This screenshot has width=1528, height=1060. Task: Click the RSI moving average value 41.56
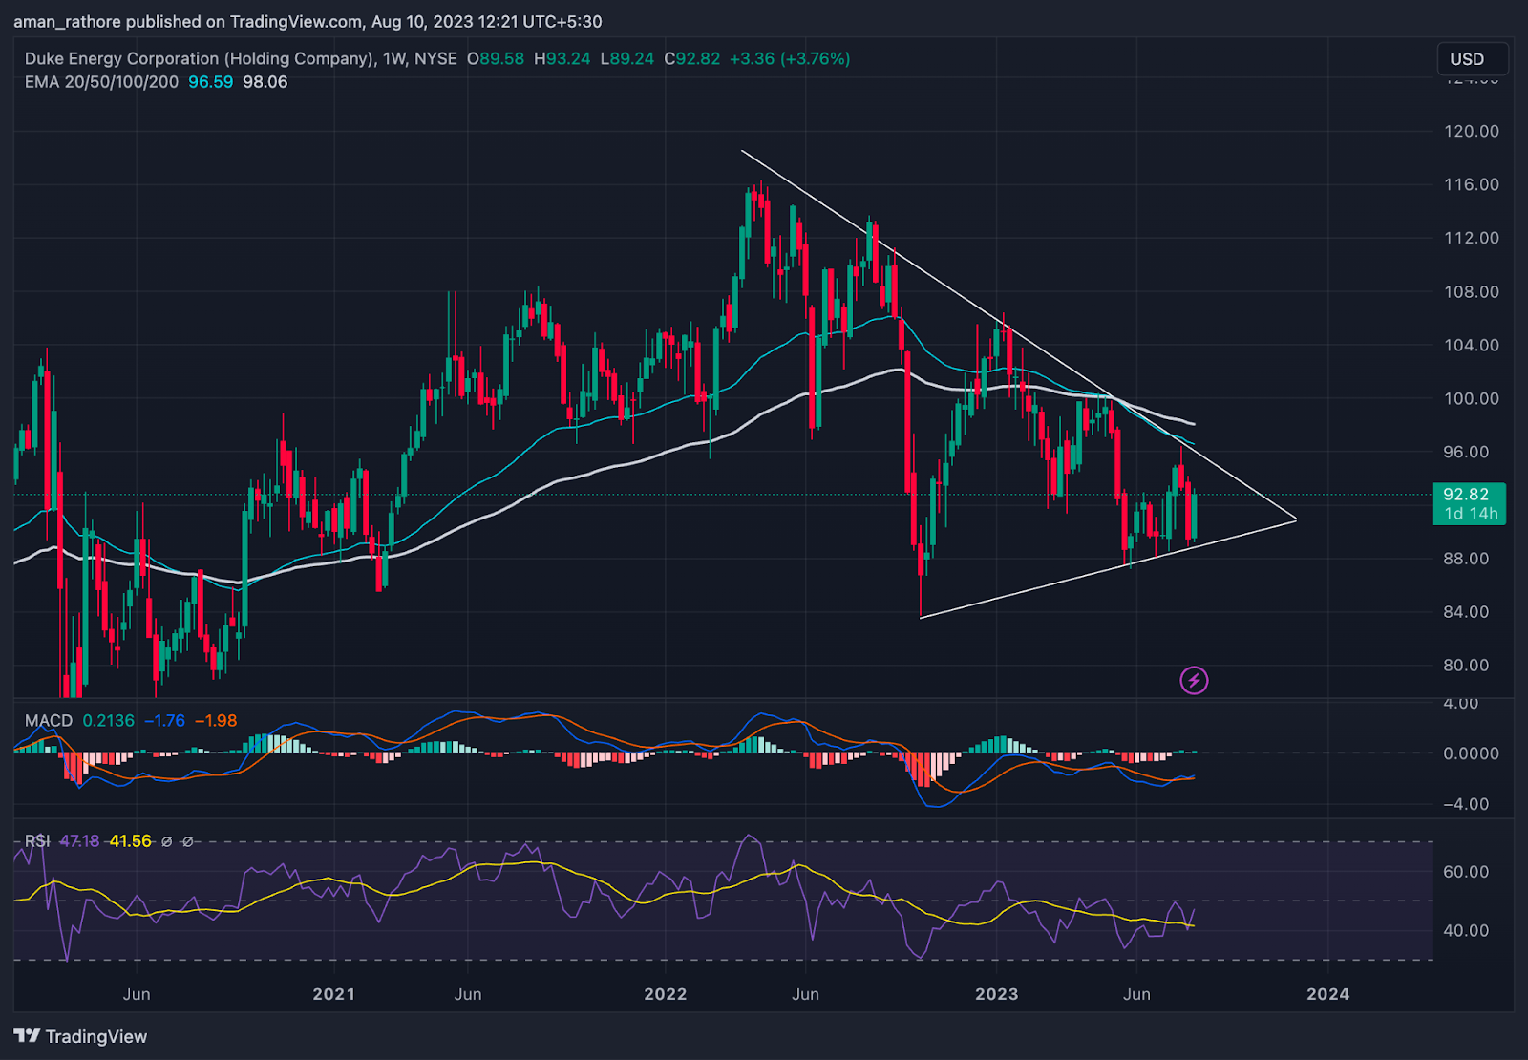(130, 841)
